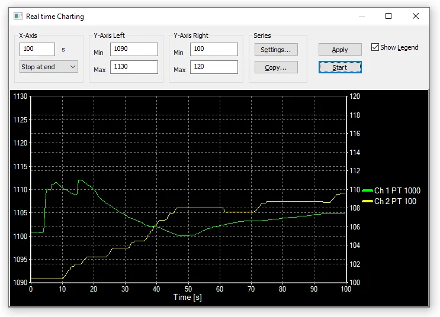The height and width of the screenshot is (317, 440).
Task: Click the 1130 left axis label
Action: click(x=20, y=96)
